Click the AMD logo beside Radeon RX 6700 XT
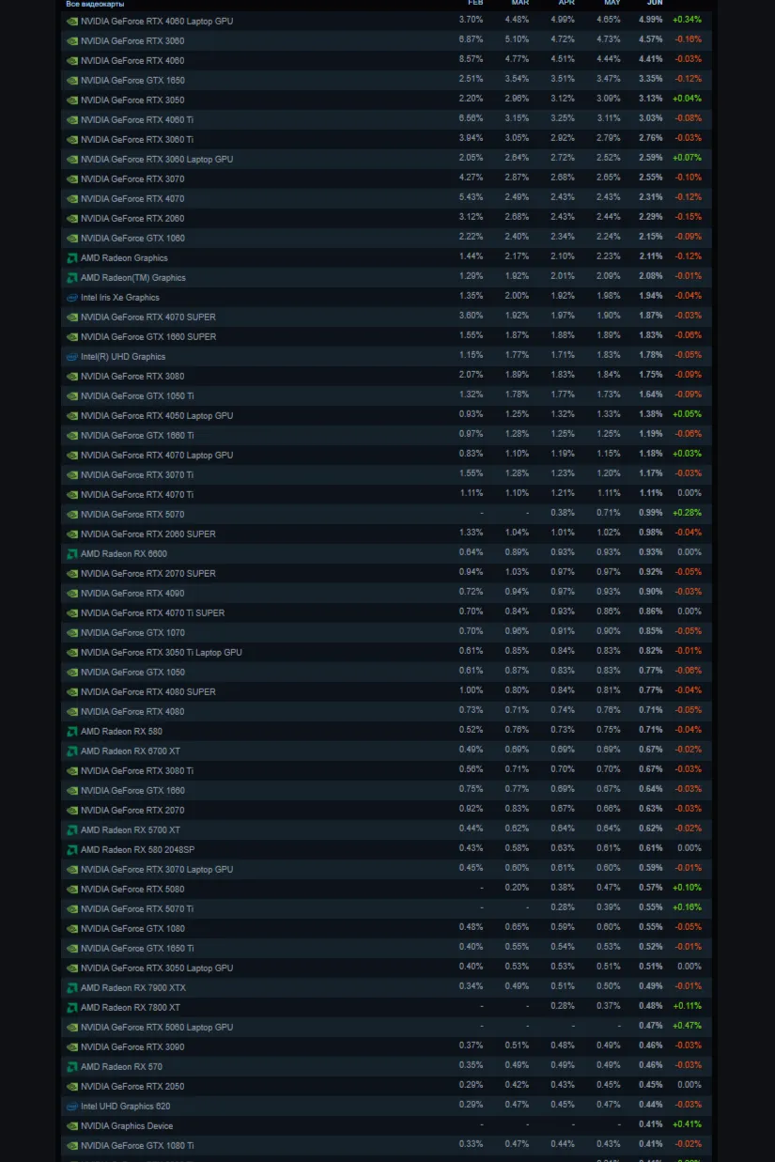The width and height of the screenshot is (775, 1162). (72, 751)
